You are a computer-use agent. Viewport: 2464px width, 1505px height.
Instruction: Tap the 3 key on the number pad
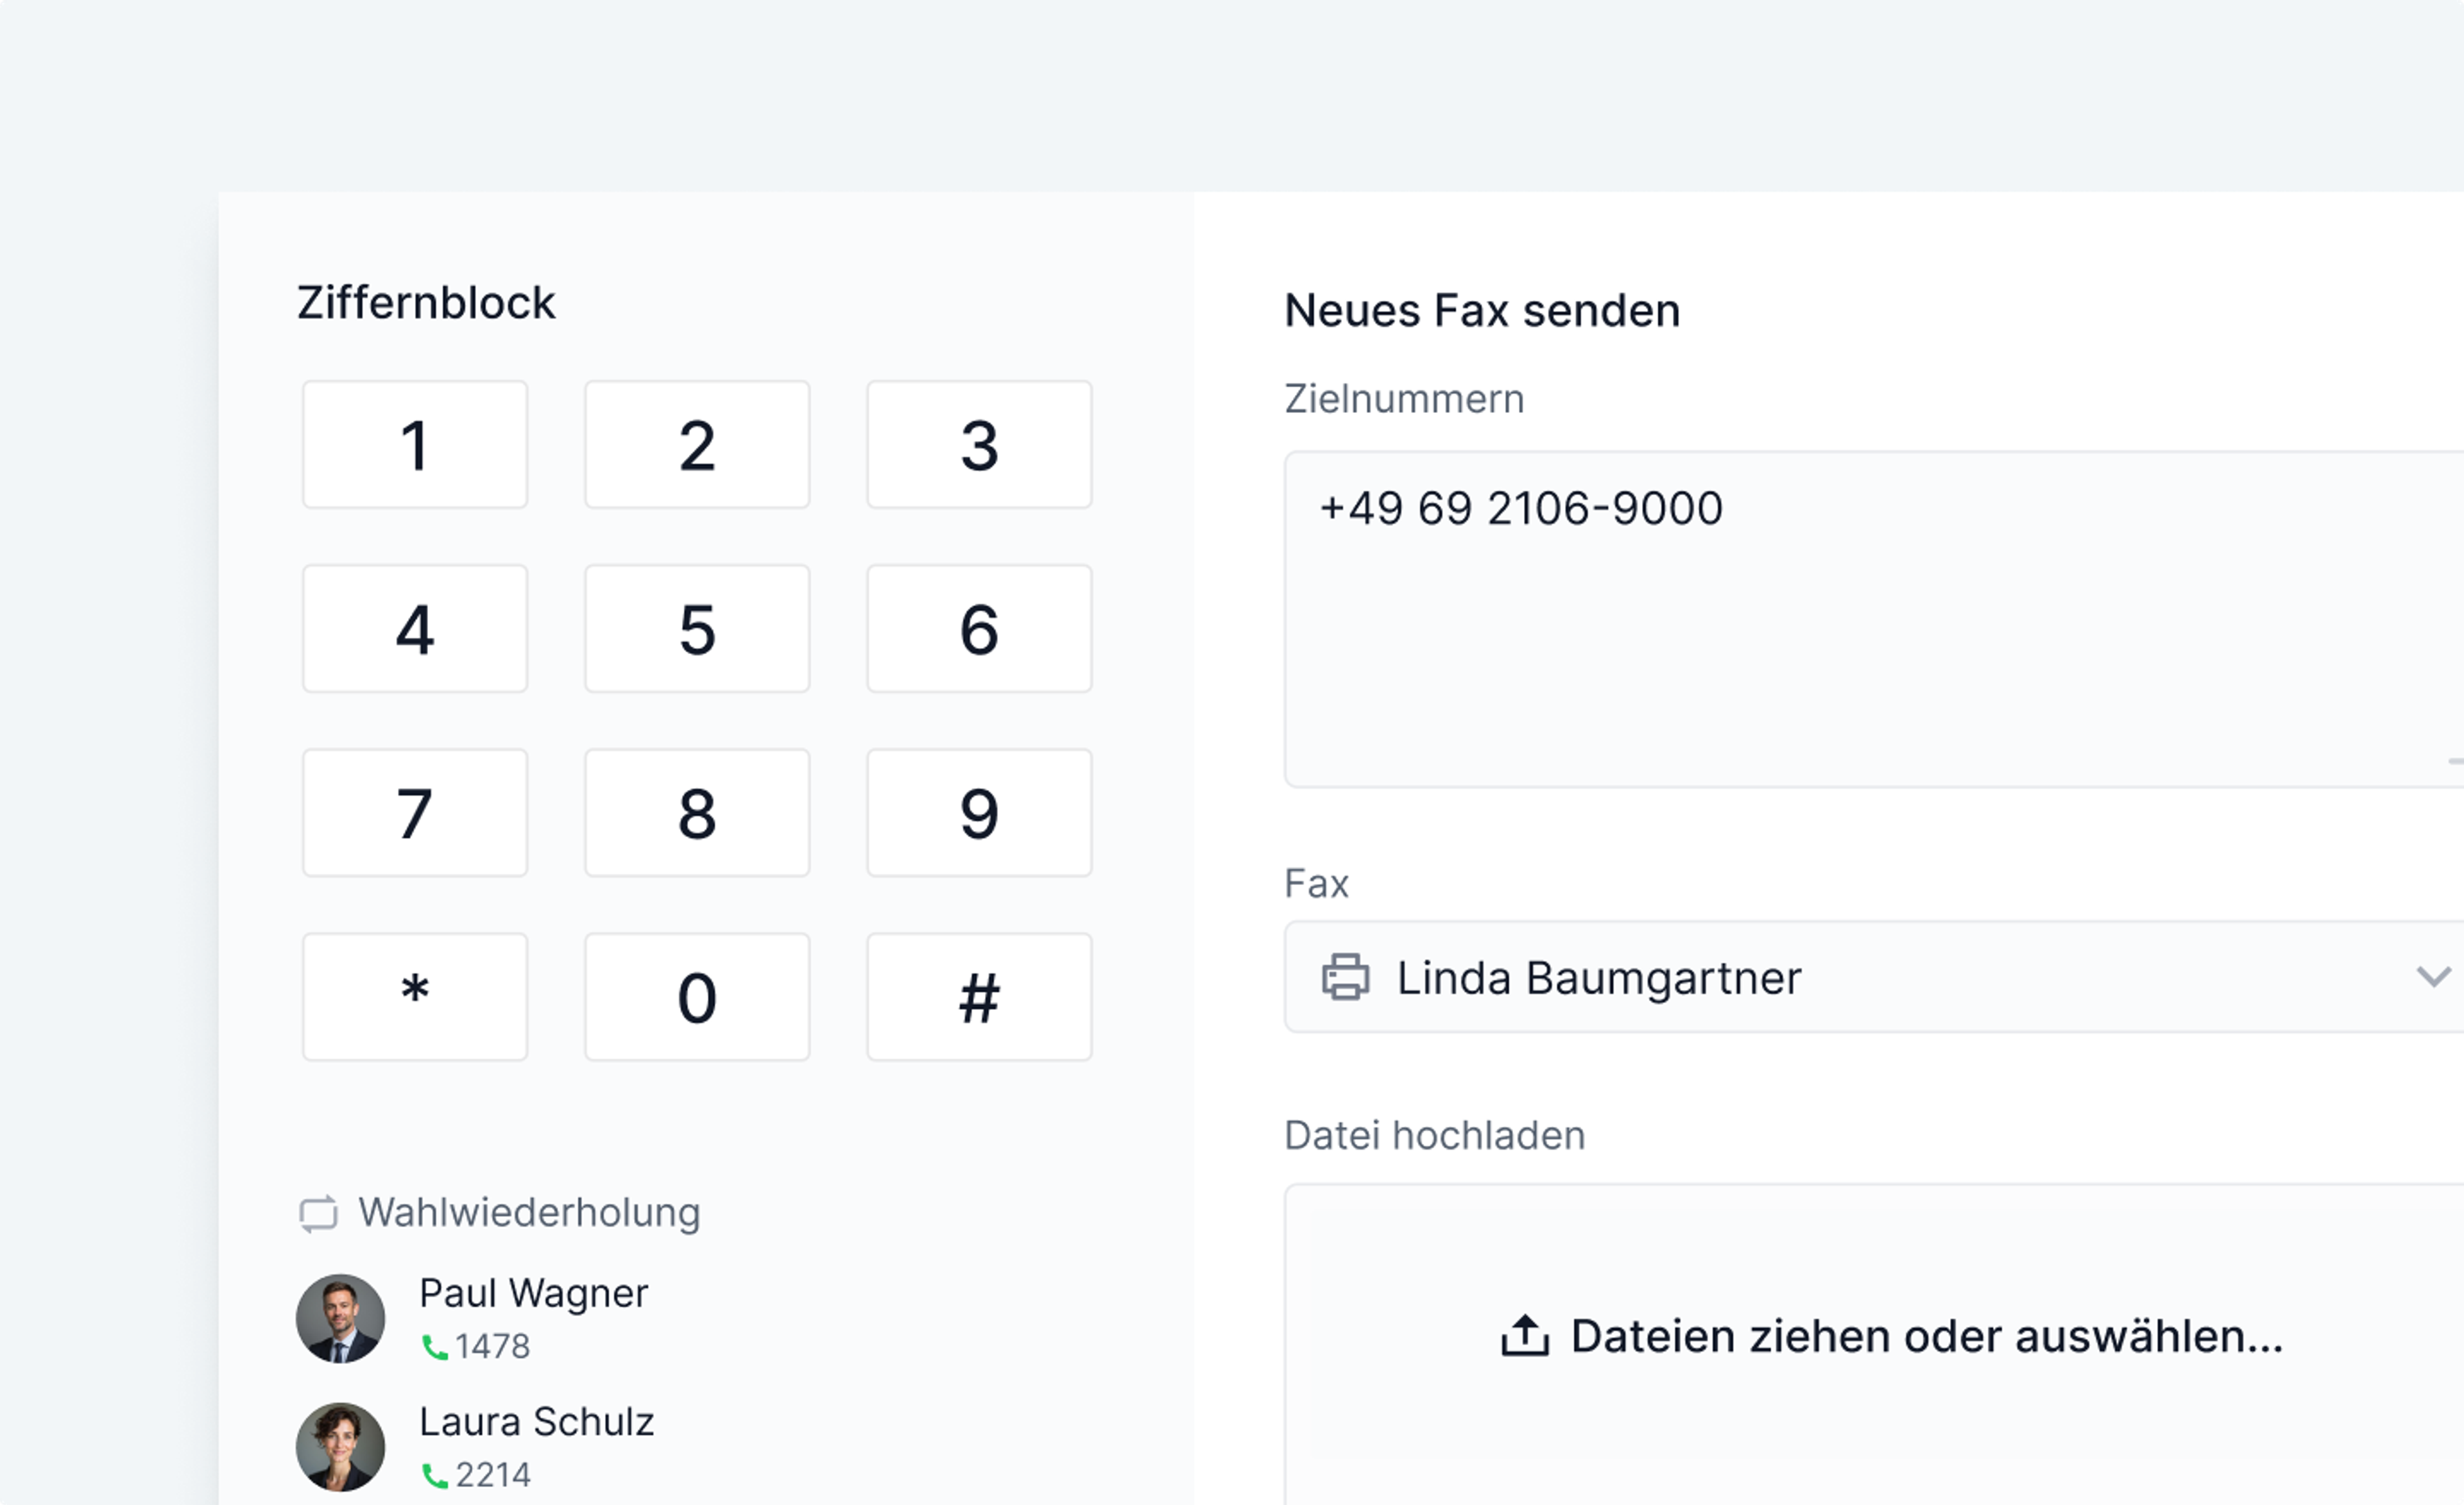(x=978, y=445)
